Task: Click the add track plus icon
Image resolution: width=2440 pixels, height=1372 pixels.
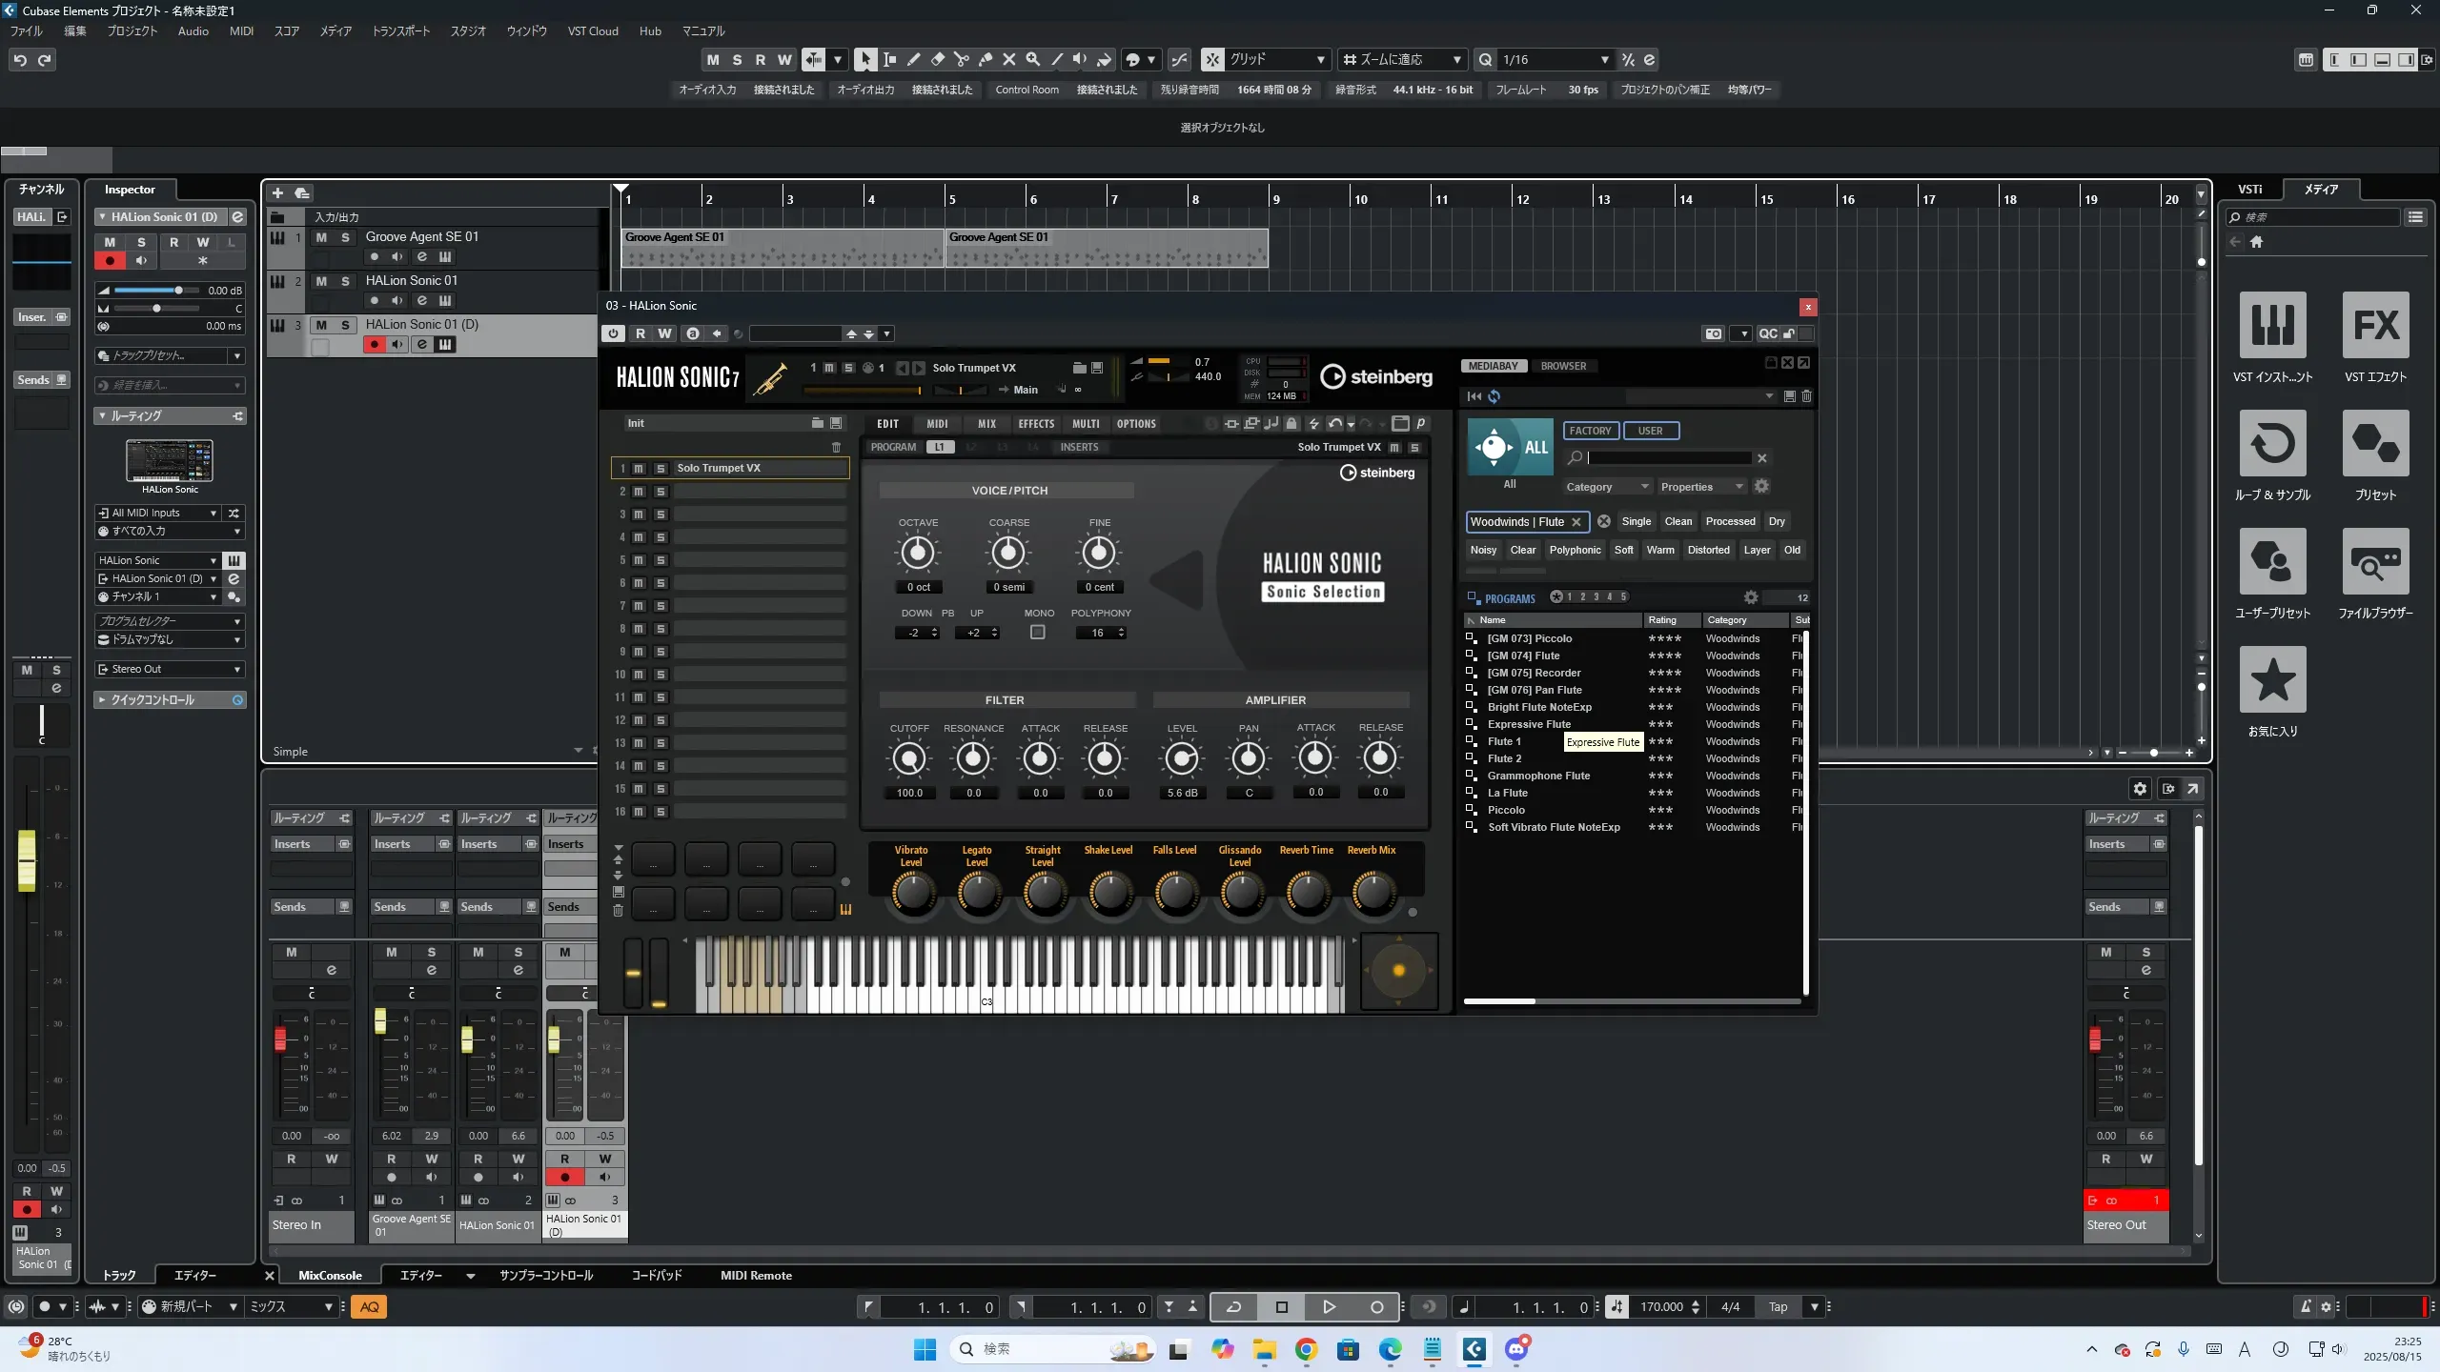Action: point(277,193)
